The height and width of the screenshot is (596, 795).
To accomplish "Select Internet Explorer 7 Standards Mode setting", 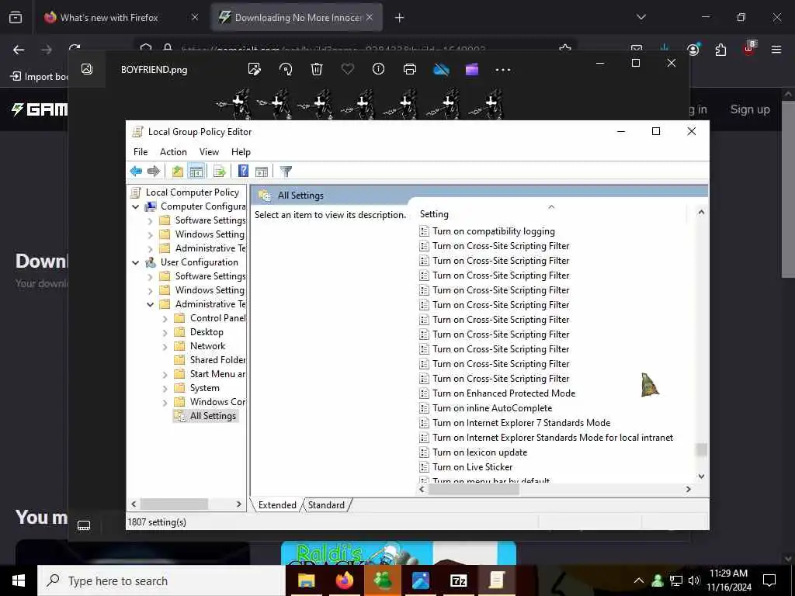I will (x=521, y=423).
